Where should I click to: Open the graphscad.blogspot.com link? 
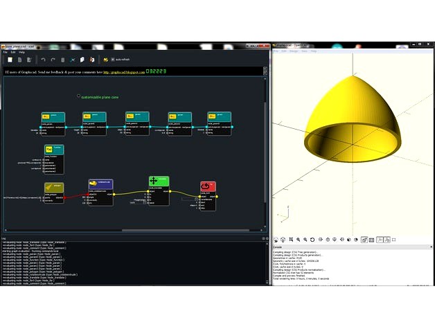(x=123, y=71)
